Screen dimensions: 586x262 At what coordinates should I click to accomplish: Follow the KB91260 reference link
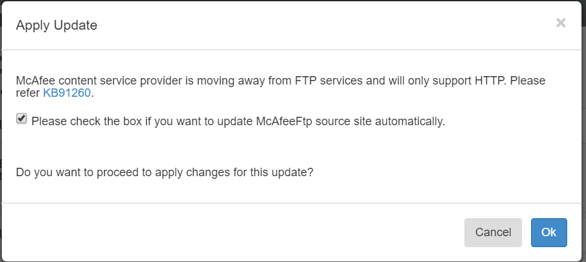67,94
